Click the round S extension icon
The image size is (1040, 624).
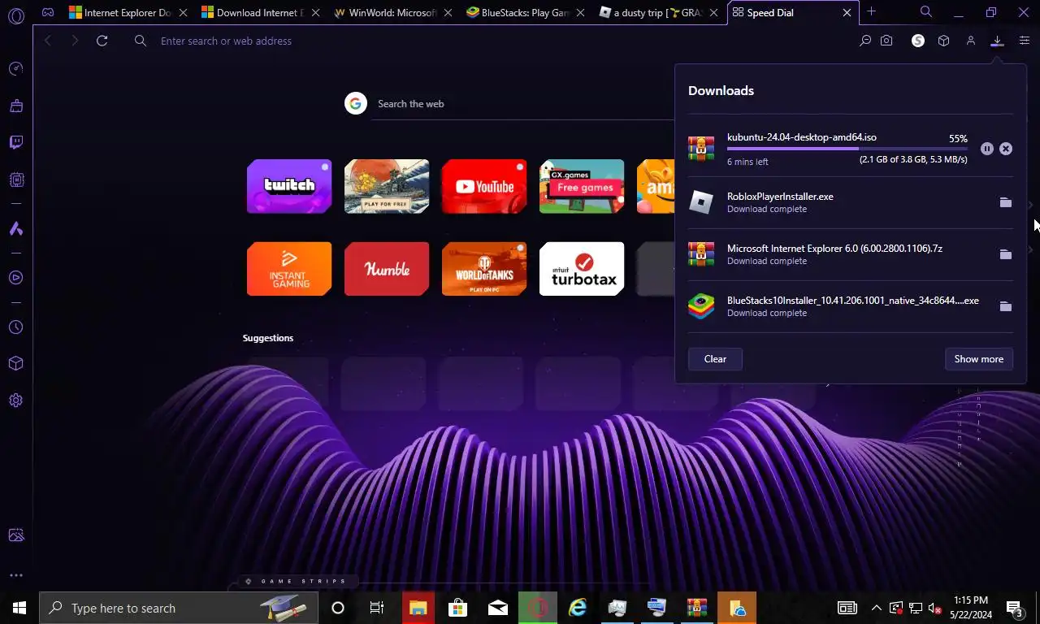(918, 41)
